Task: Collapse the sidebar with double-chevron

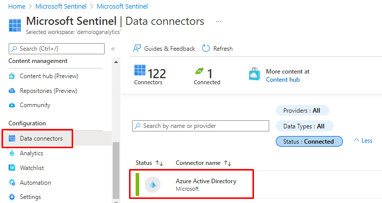Action: (113, 49)
